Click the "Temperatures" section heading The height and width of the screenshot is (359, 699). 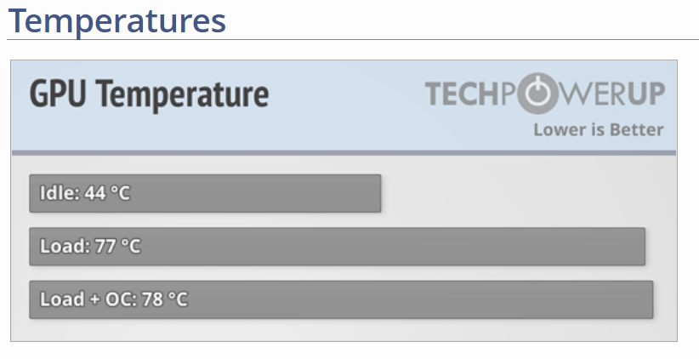click(x=117, y=20)
